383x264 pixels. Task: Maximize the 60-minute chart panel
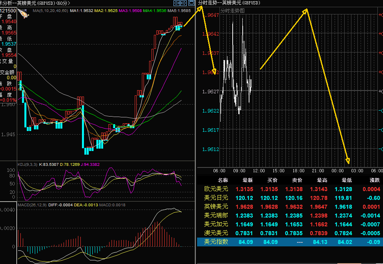191,3
